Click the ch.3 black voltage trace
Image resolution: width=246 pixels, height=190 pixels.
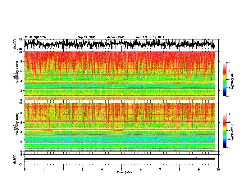(120, 159)
